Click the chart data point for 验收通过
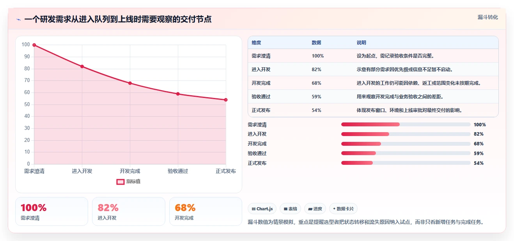514x241 pixels. [x=178, y=94]
